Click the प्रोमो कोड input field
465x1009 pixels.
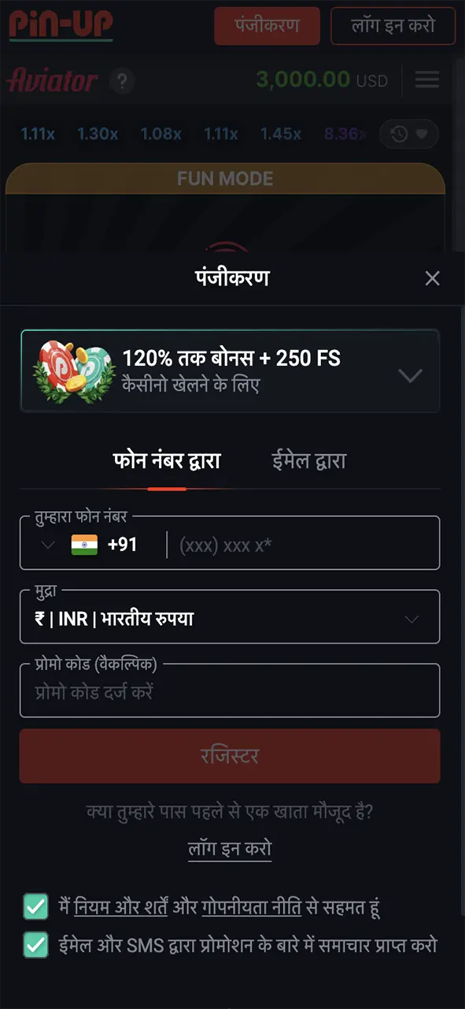tap(230, 691)
